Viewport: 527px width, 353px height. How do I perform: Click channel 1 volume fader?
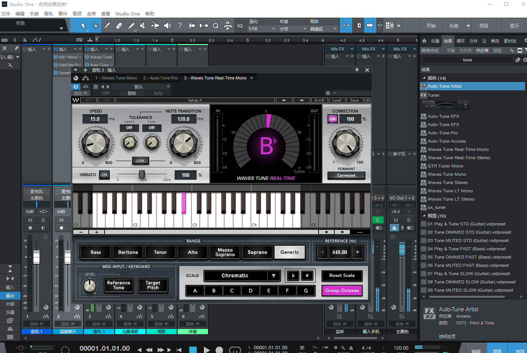click(x=36, y=257)
